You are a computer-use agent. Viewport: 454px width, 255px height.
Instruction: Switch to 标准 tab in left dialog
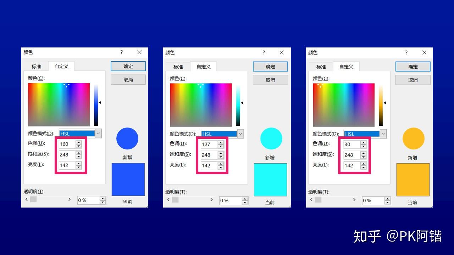(x=36, y=67)
